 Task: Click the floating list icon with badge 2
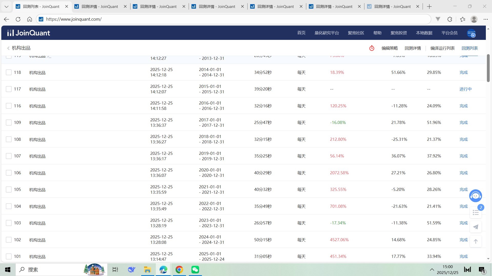point(476,213)
